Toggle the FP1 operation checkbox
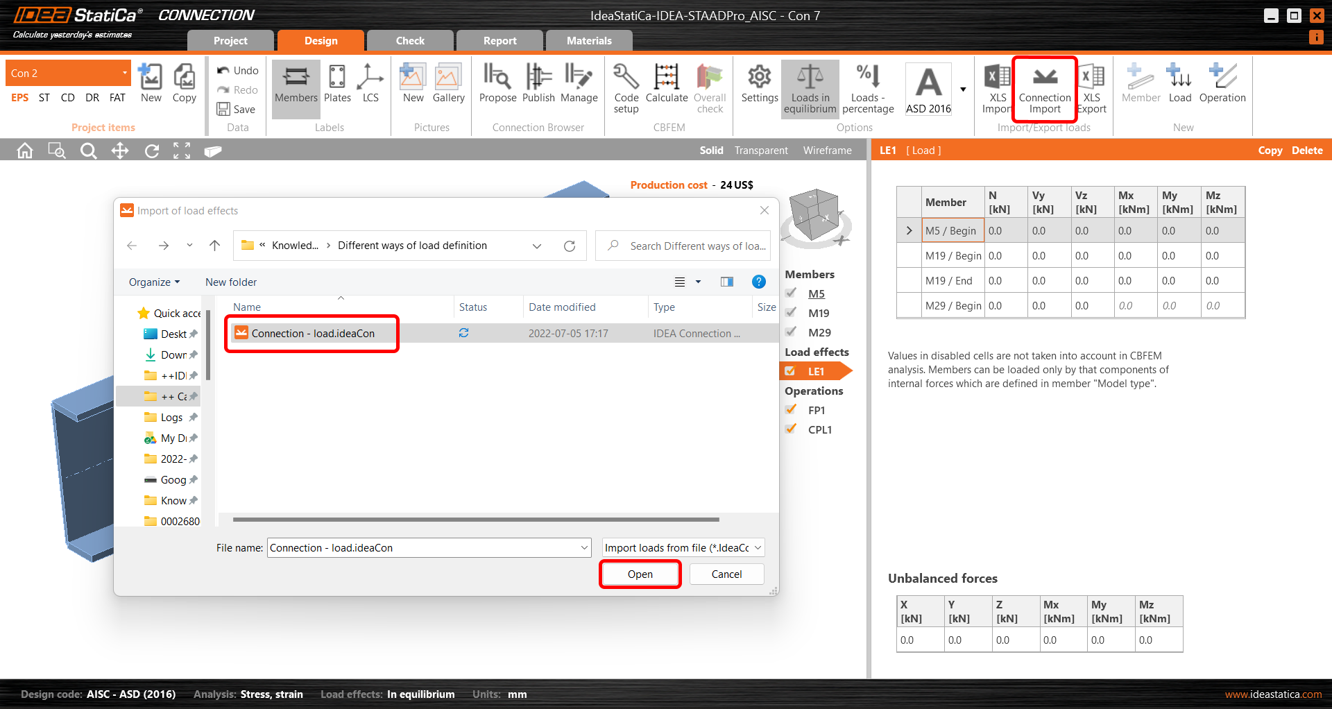This screenshot has height=709, width=1332. [790, 410]
